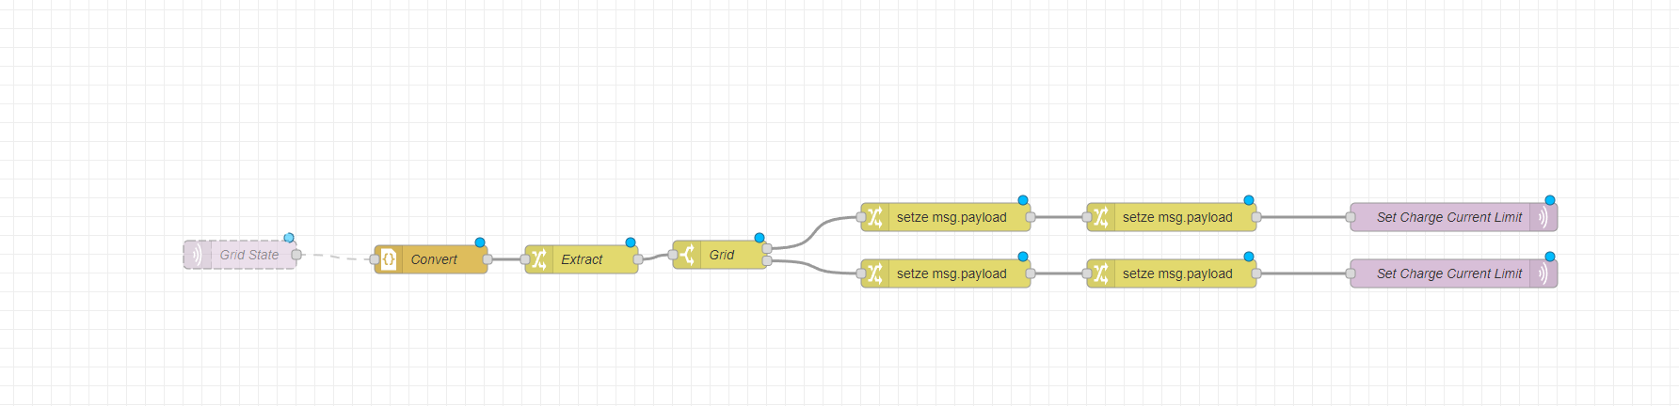Click the curly-braces icon on Convert node
Viewport: 1679px width, 406px height.
point(389,259)
